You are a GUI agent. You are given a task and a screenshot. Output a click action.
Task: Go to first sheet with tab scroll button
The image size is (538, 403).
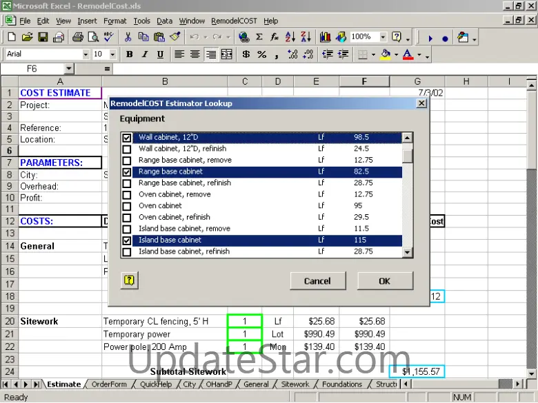point(6,384)
